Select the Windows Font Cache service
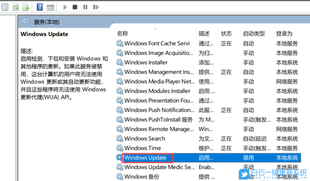This screenshot has width=310, height=181. [157, 43]
